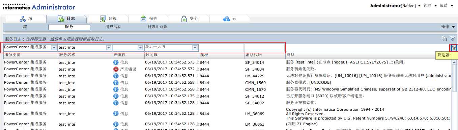Open the service type dropdown (PowerCenter 集成服务)
This screenshot has width=458, height=130.
(x=54, y=48)
